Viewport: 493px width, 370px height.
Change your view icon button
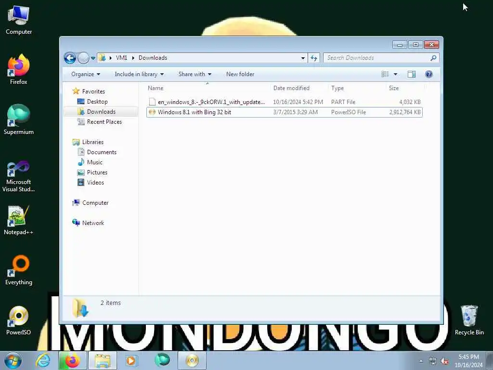pyautogui.click(x=385, y=74)
